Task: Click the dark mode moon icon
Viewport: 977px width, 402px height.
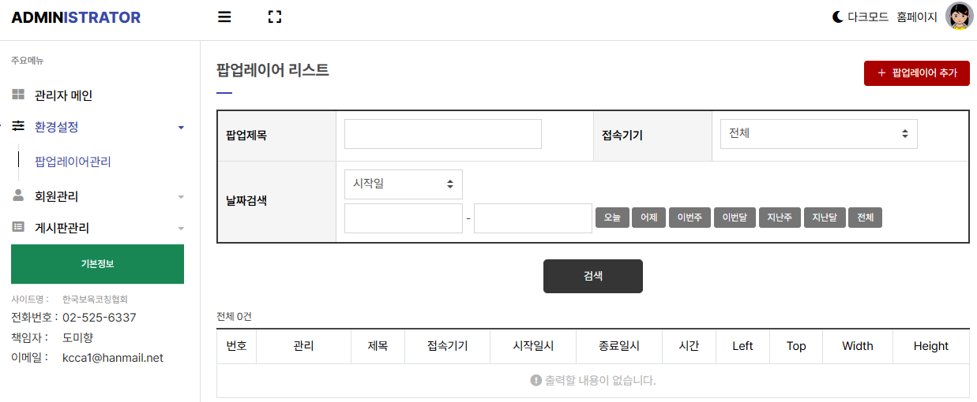Action: point(837,17)
